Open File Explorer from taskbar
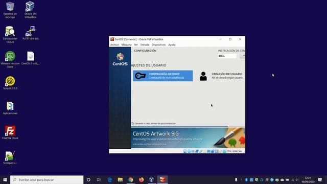This screenshot has width=327, height=184. [x=120, y=179]
